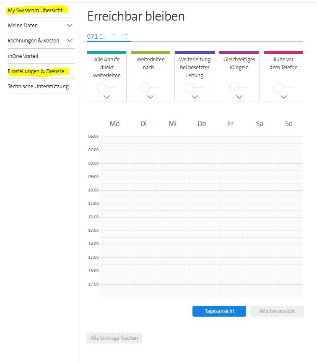Go to 'inOne Vorteil' page
The width and height of the screenshot is (317, 362).
(x=23, y=56)
